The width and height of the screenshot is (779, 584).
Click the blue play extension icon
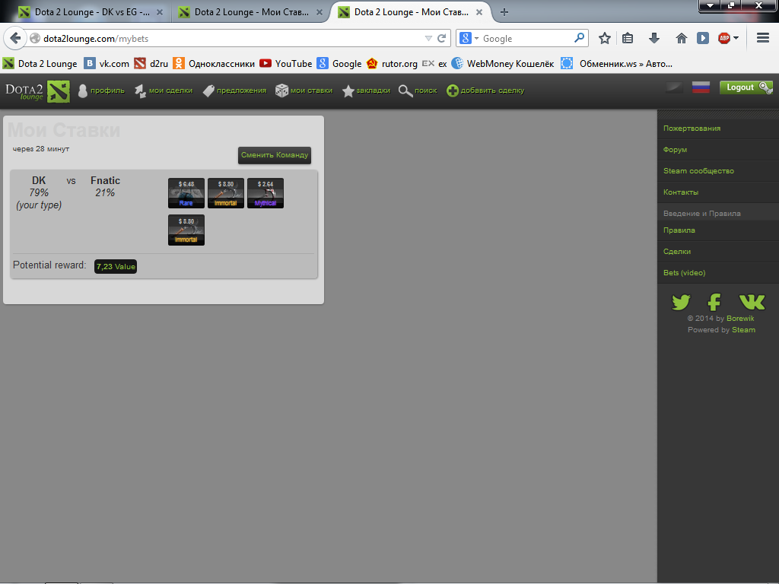tap(702, 38)
